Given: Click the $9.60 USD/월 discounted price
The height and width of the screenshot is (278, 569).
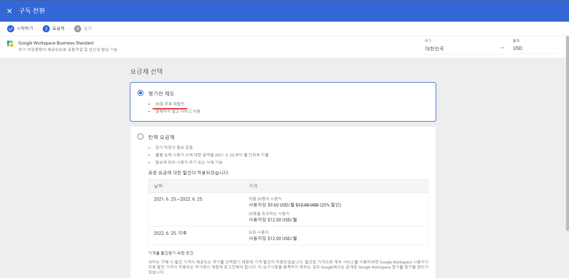Looking at the screenshot, I should (x=271, y=205).
